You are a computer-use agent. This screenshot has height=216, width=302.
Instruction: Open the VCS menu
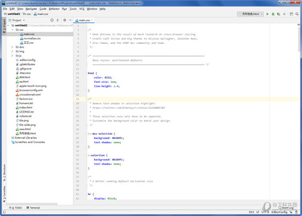coord(82,9)
